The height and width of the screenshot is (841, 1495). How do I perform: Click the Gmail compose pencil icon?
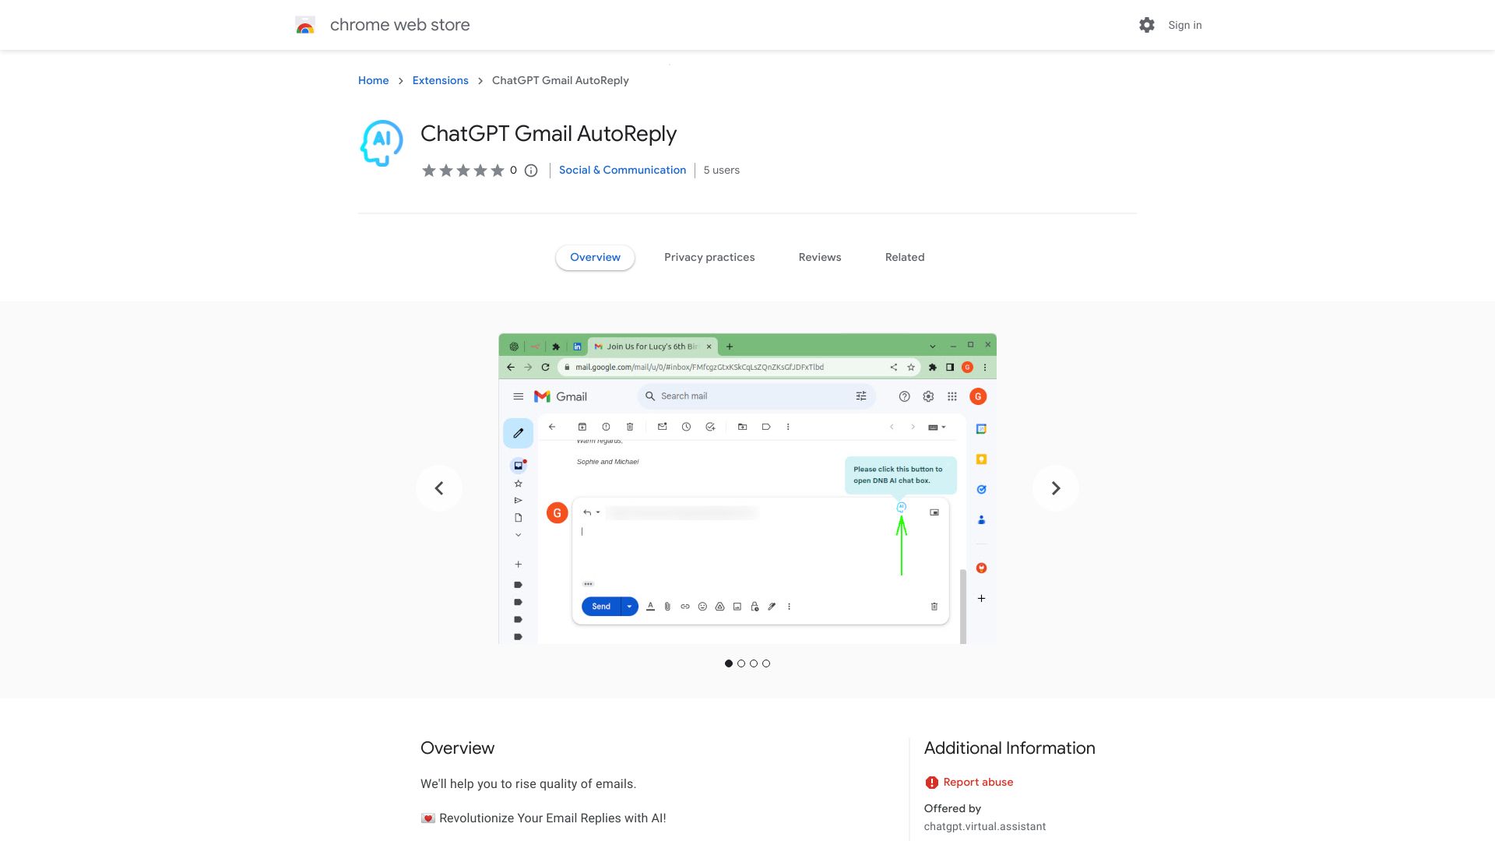point(519,433)
